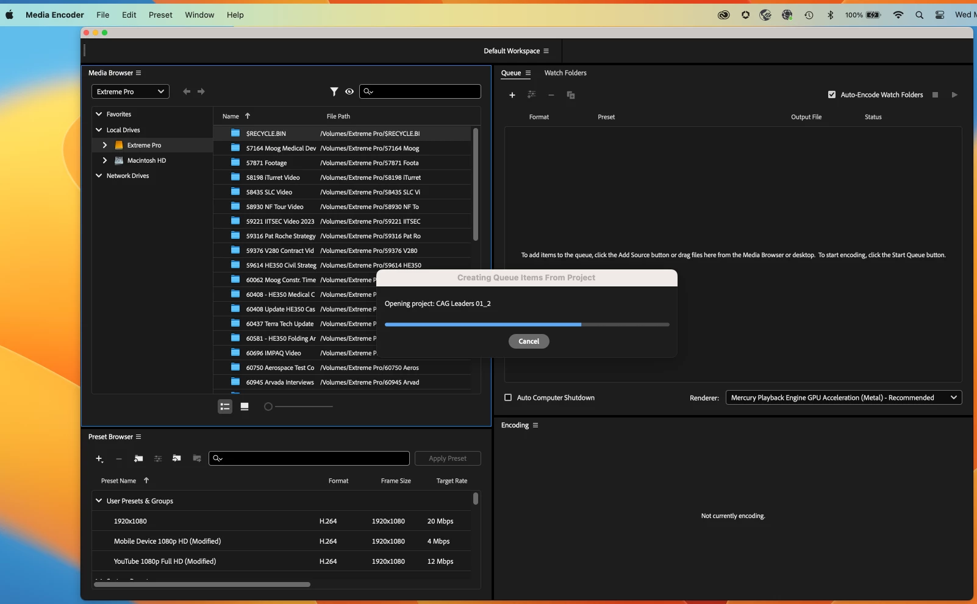Open macOS Spotlight search icon
Viewport: 977px width, 604px height.
coord(919,15)
